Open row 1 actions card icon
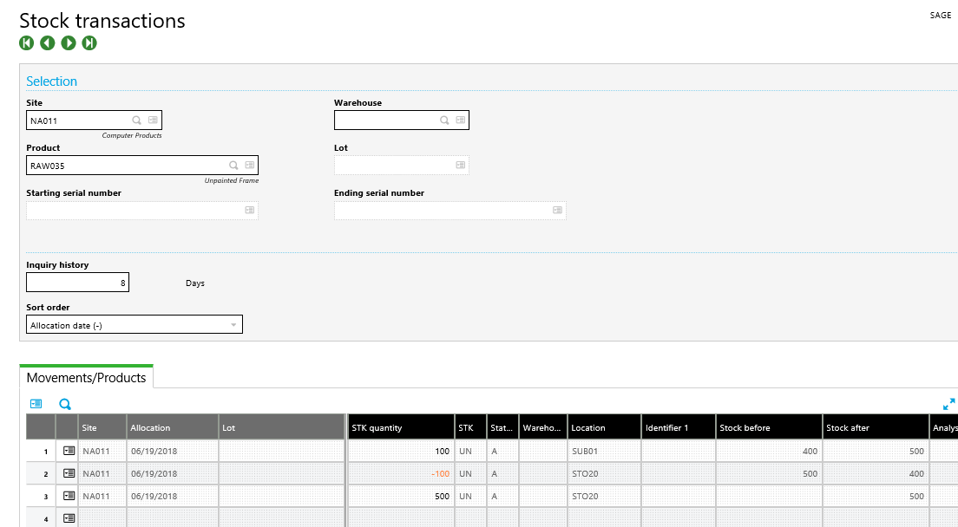This screenshot has width=958, height=527. pos(69,451)
